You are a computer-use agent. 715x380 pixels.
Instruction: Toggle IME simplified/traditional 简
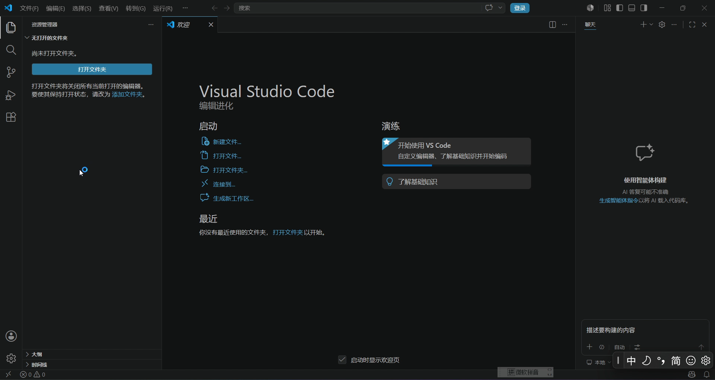[x=676, y=360]
